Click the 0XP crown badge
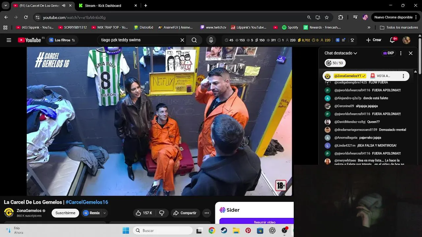 (388, 53)
